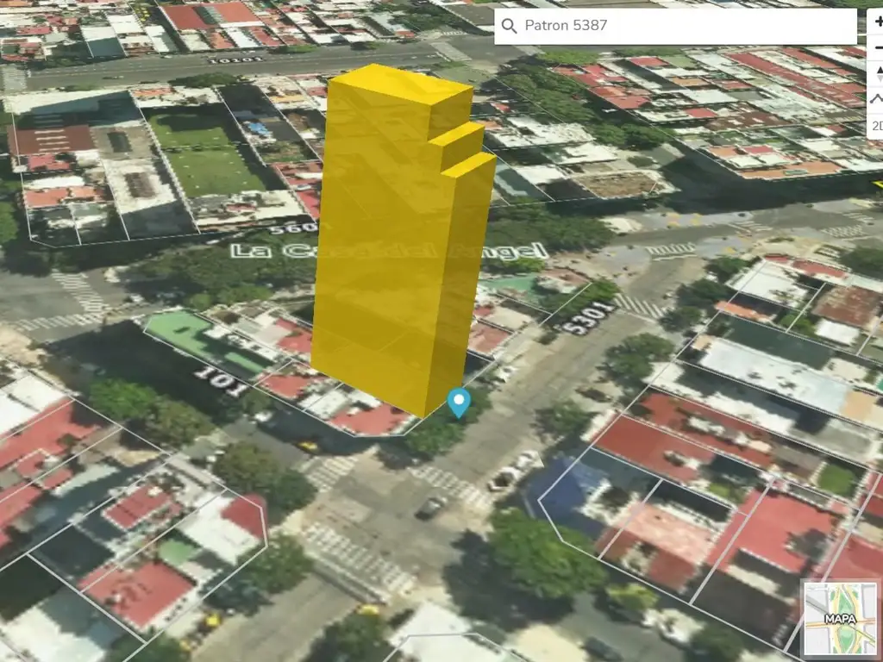Zoom in with the plus button

click(877, 22)
